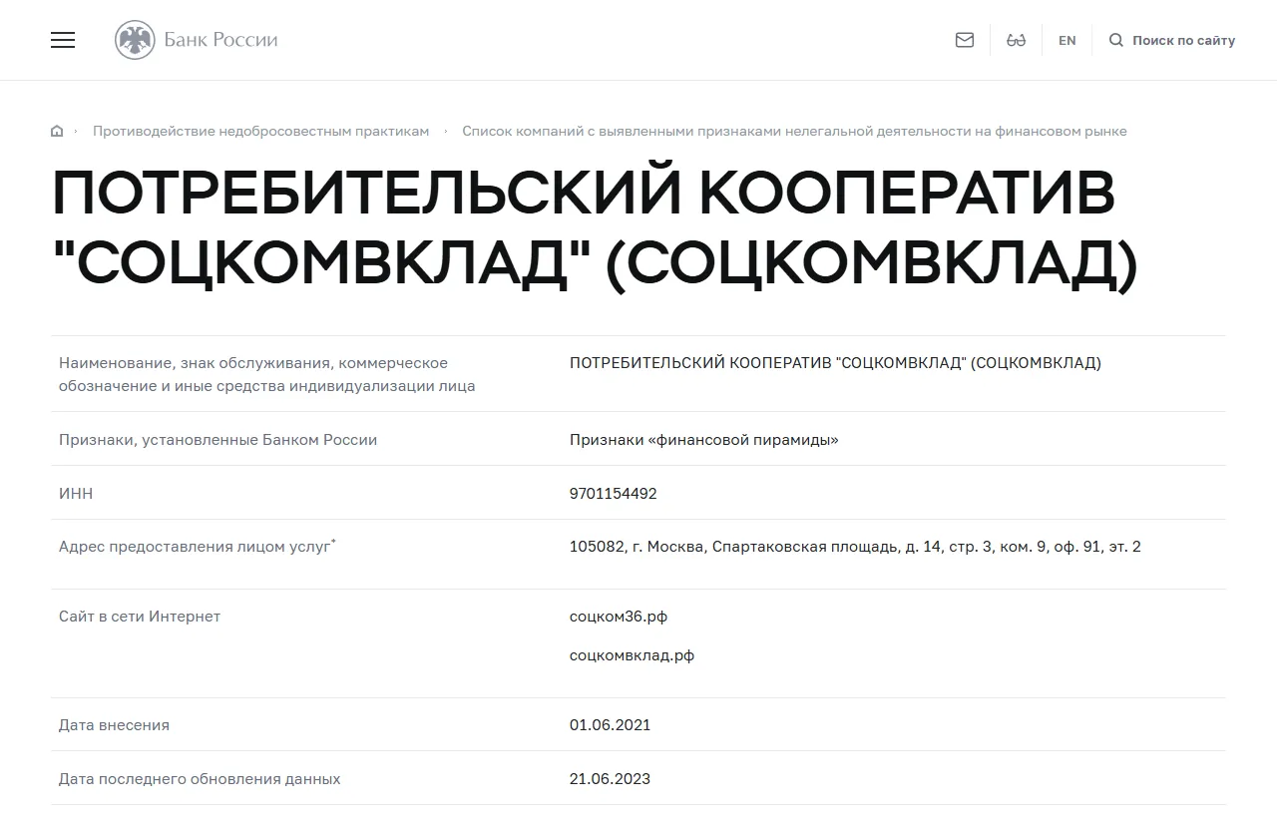Image resolution: width=1277 pixels, height=834 pixels.
Task: Click the Bank of Russia emblem logo
Action: coord(135,40)
